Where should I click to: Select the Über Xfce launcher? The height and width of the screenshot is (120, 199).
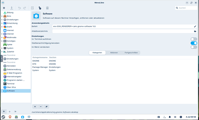(x=16, y=87)
